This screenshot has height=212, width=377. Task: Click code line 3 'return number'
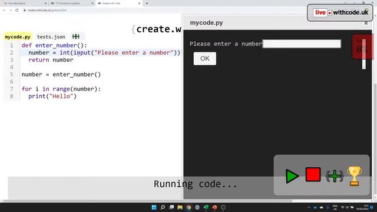[x=51, y=60]
